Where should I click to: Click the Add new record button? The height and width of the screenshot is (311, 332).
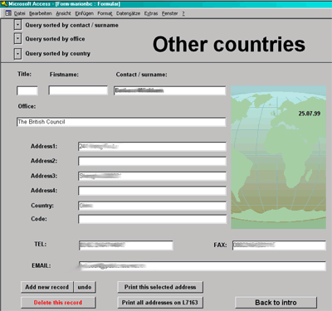pos(47,287)
